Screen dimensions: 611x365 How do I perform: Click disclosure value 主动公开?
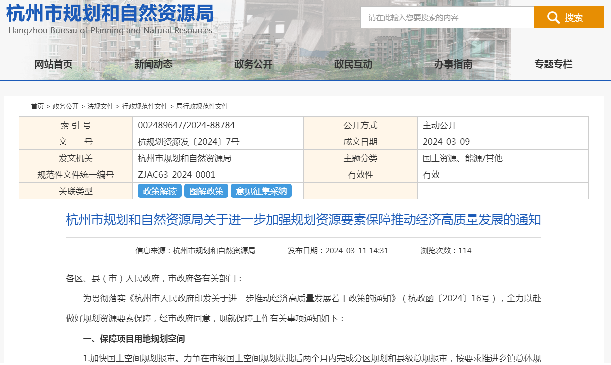click(440, 125)
